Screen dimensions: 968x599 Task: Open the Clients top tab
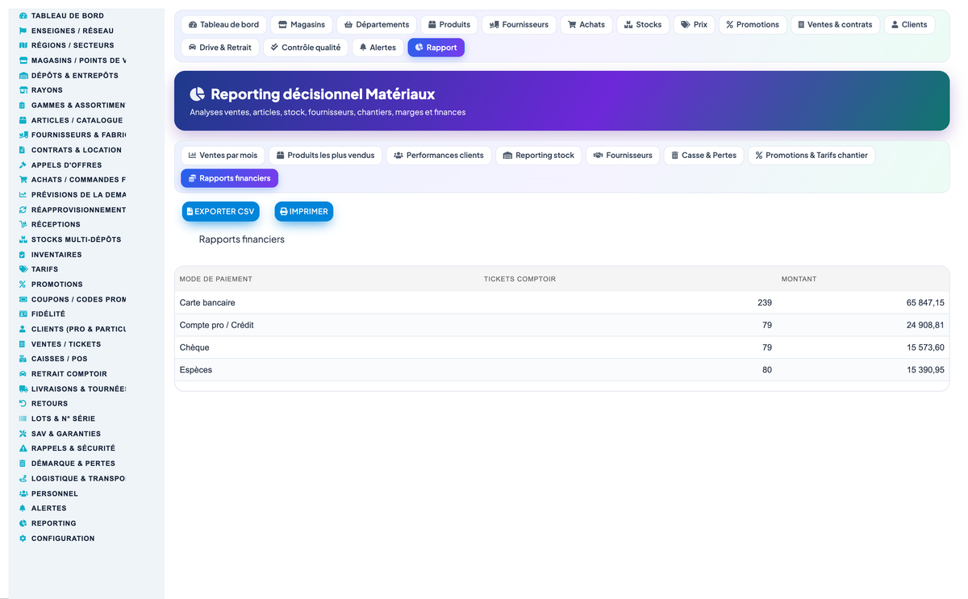click(x=909, y=24)
